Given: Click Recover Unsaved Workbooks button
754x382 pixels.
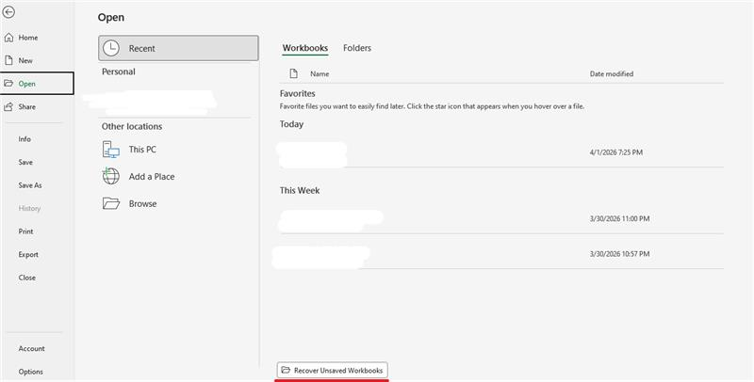Looking at the screenshot, I should [x=333, y=370].
